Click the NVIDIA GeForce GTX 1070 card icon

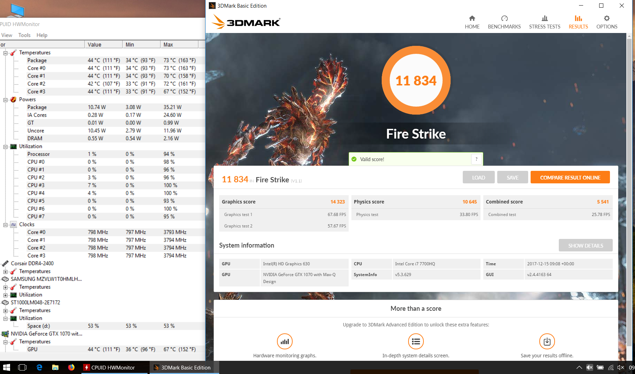5,334
